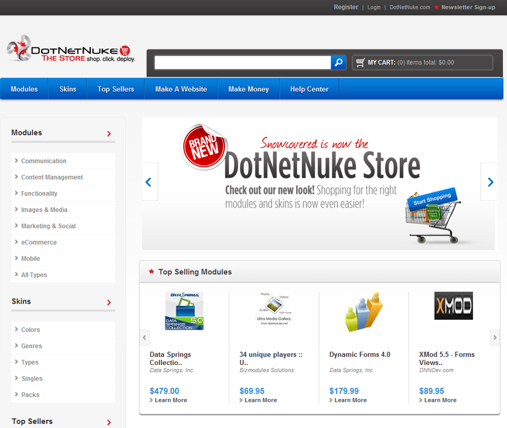Browse skins by Types

coord(63,362)
